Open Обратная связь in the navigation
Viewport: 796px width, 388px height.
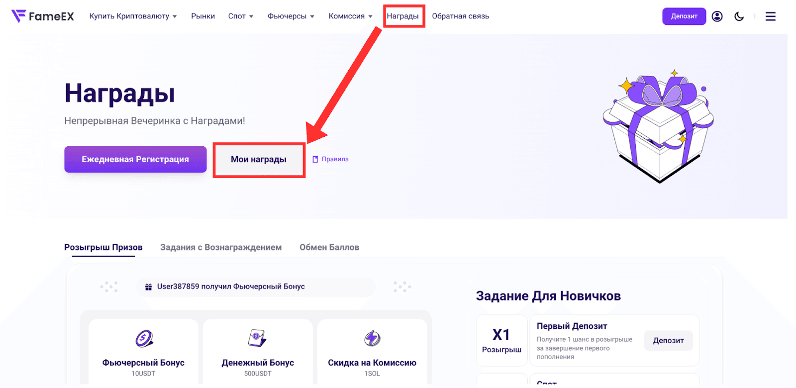[x=461, y=16]
